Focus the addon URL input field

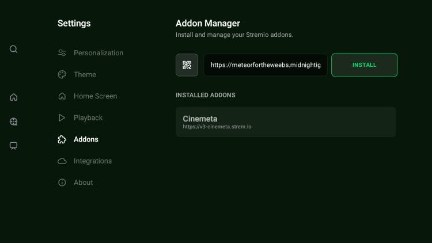[266, 65]
